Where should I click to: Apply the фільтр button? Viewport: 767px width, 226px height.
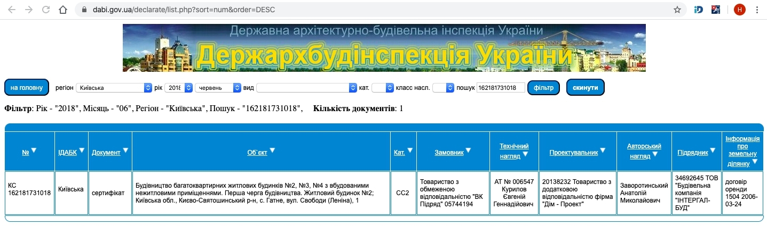(x=543, y=87)
